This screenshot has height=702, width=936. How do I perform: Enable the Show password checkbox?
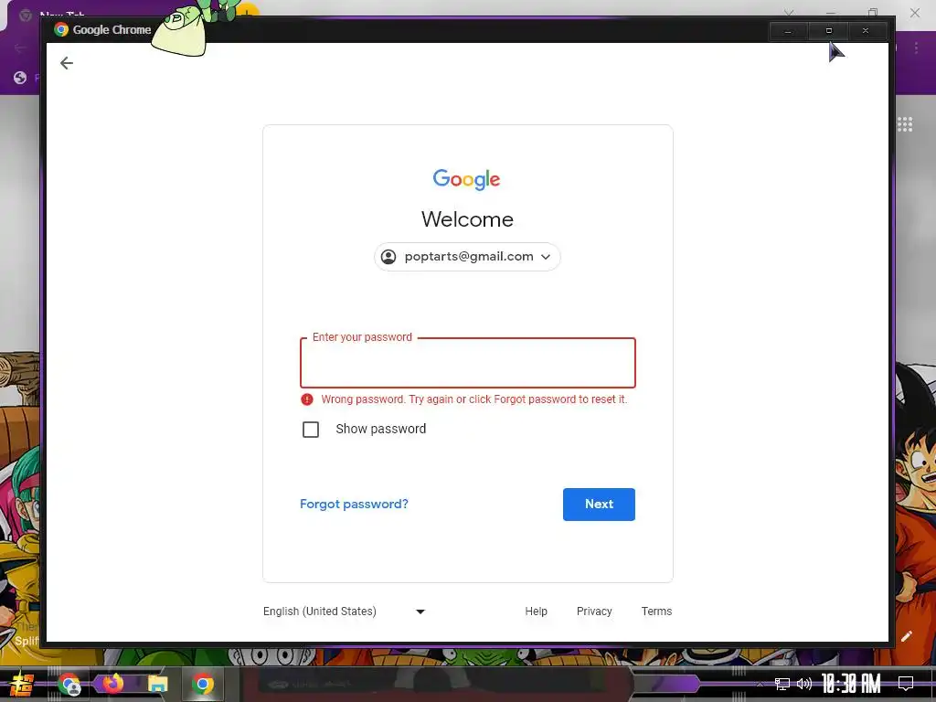(311, 430)
